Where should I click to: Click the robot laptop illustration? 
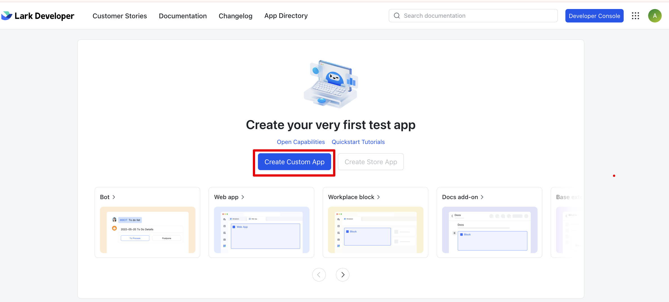click(x=331, y=84)
